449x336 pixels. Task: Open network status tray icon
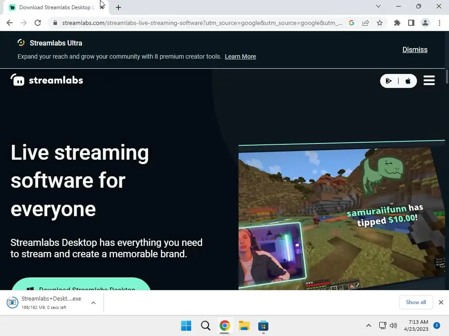point(382,325)
